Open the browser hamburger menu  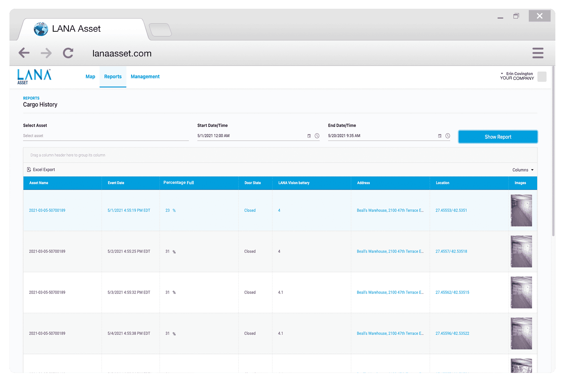(538, 53)
